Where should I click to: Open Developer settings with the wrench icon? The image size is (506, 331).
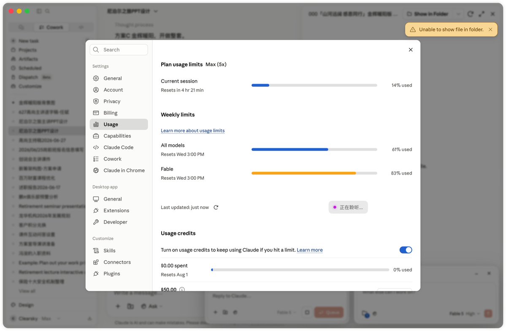click(119, 222)
